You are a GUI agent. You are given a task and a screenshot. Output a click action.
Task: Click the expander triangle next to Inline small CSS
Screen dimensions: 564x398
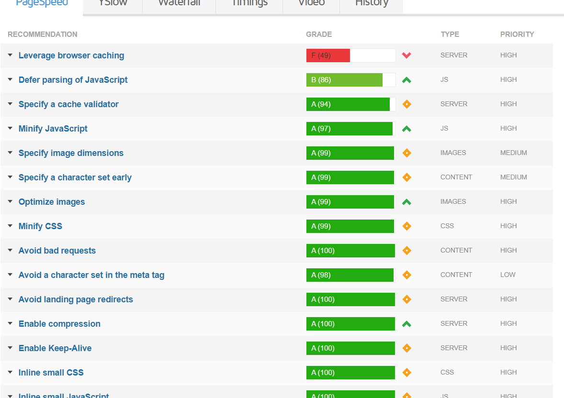(x=10, y=372)
